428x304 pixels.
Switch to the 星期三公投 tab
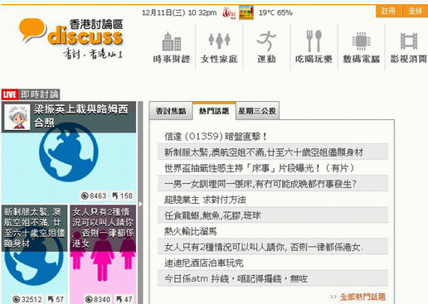(257, 111)
